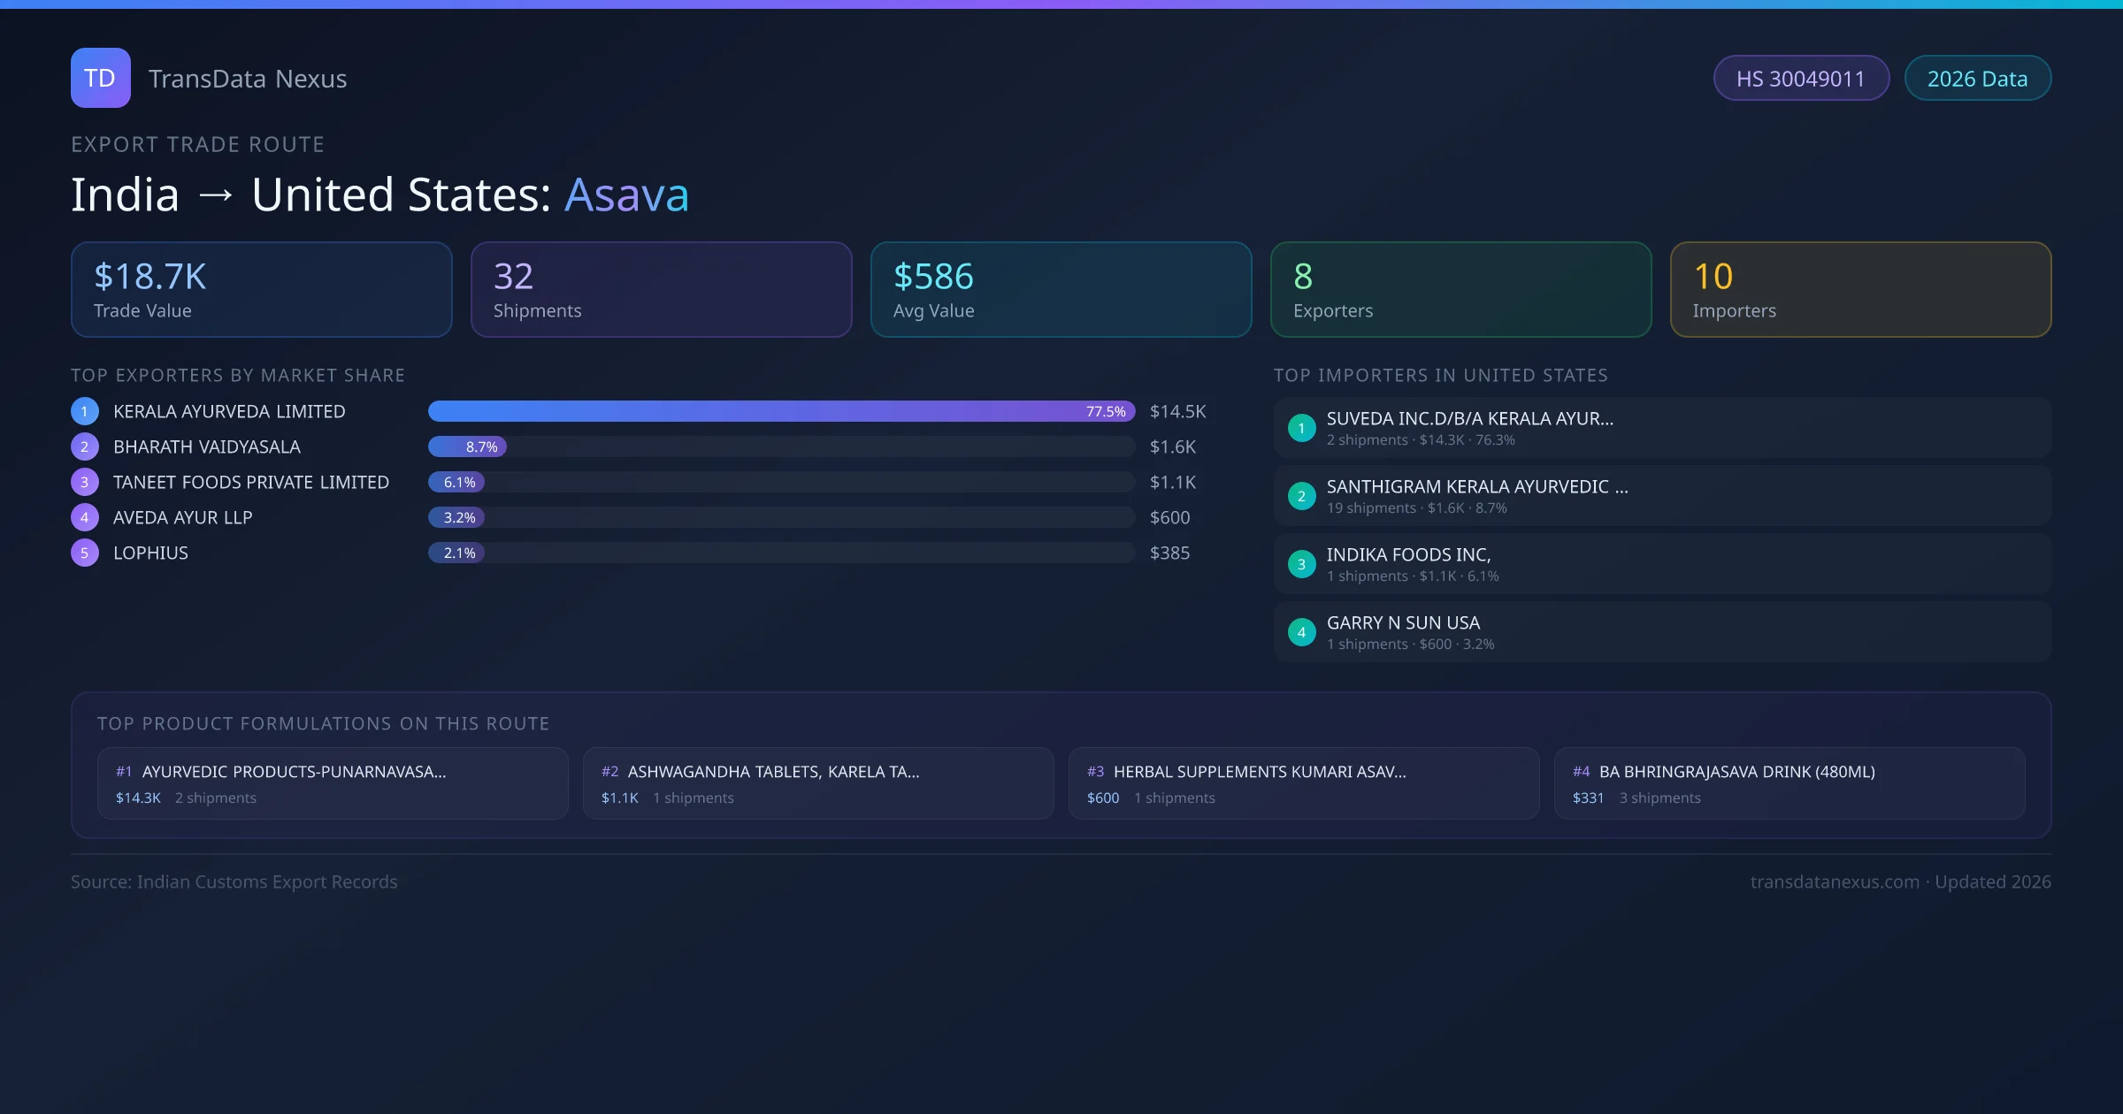Click green rank 3 badge for Indika Foods

coord(1301,564)
